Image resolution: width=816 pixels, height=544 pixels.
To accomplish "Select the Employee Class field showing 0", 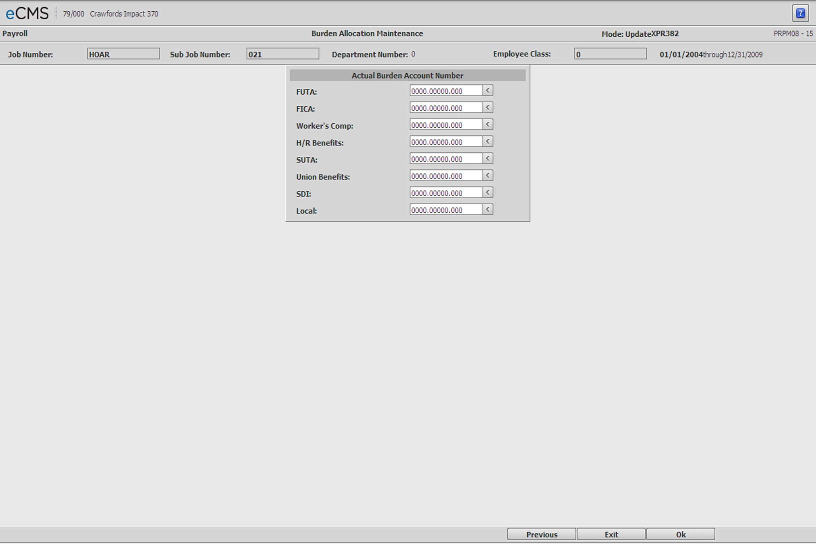I will pyautogui.click(x=610, y=54).
